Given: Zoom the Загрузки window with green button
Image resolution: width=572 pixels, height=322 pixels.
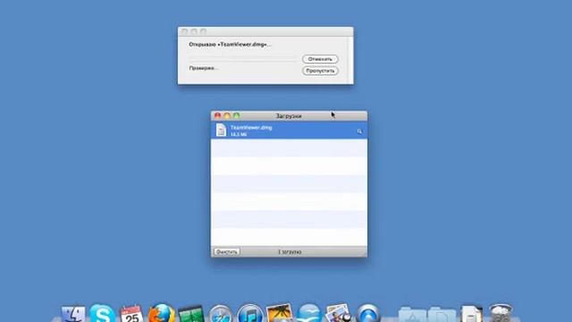Looking at the screenshot, I should pos(236,115).
